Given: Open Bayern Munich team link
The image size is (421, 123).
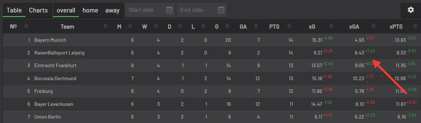Looking at the screenshot, I should (50, 40).
